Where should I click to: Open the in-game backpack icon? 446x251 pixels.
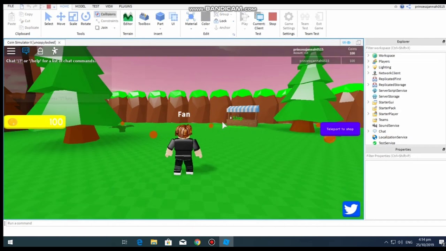(40, 51)
